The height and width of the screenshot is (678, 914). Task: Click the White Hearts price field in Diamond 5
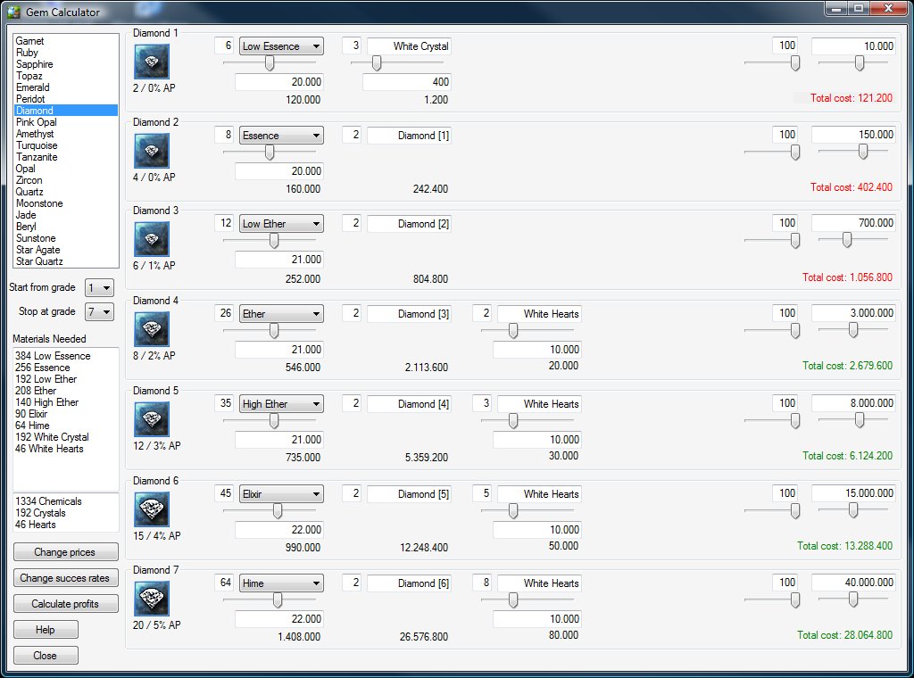537,440
